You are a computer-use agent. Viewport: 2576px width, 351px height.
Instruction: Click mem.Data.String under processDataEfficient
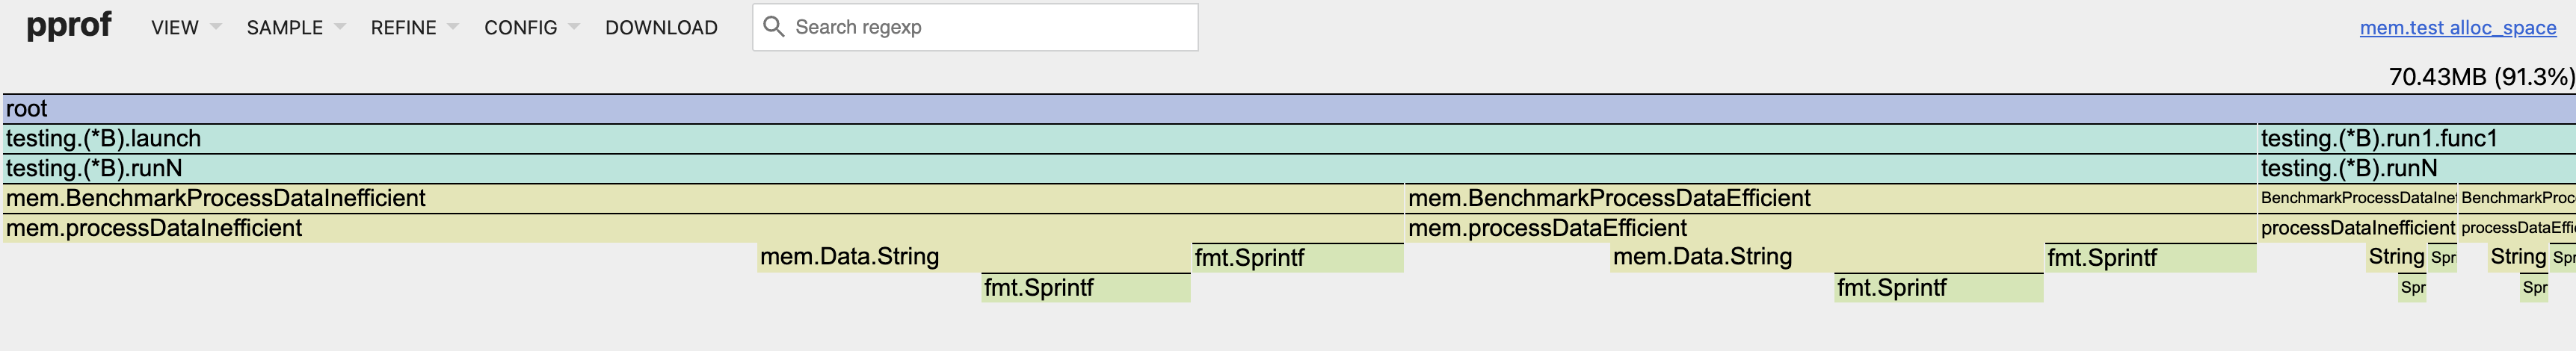1827,258
